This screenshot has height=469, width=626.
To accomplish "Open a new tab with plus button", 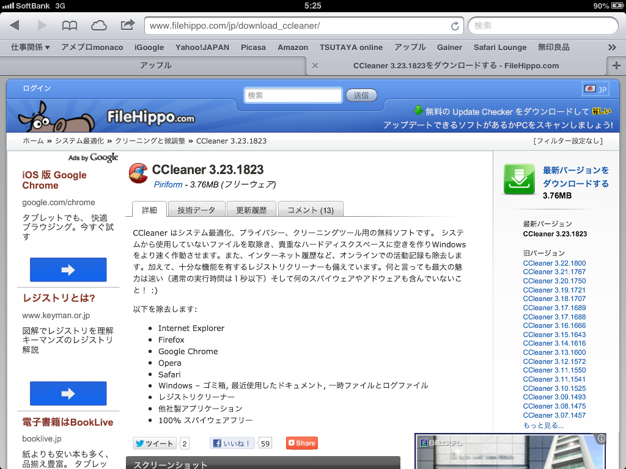I will tap(616, 65).
